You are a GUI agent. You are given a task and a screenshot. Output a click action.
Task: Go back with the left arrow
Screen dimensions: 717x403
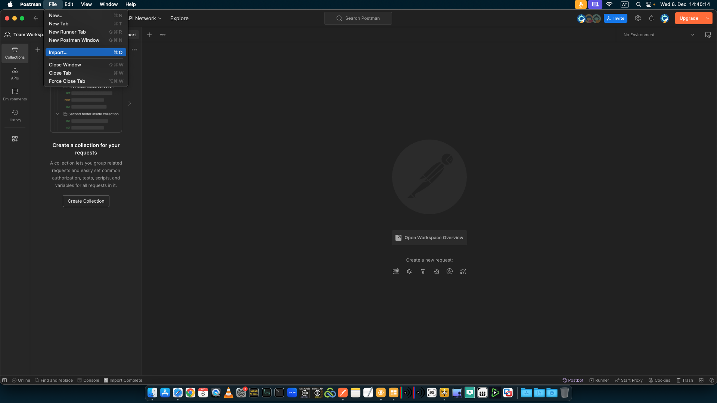click(x=36, y=18)
